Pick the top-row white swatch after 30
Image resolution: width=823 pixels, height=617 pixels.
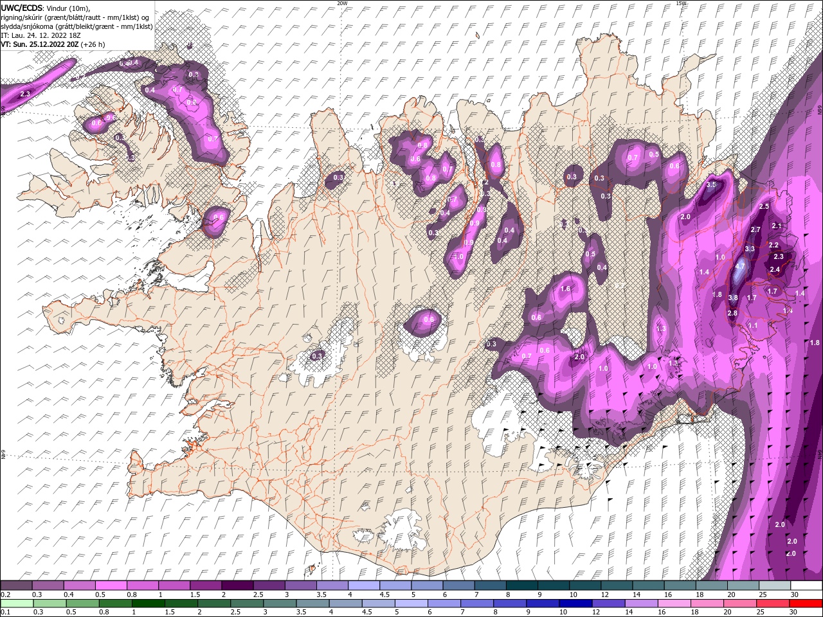coord(807,586)
